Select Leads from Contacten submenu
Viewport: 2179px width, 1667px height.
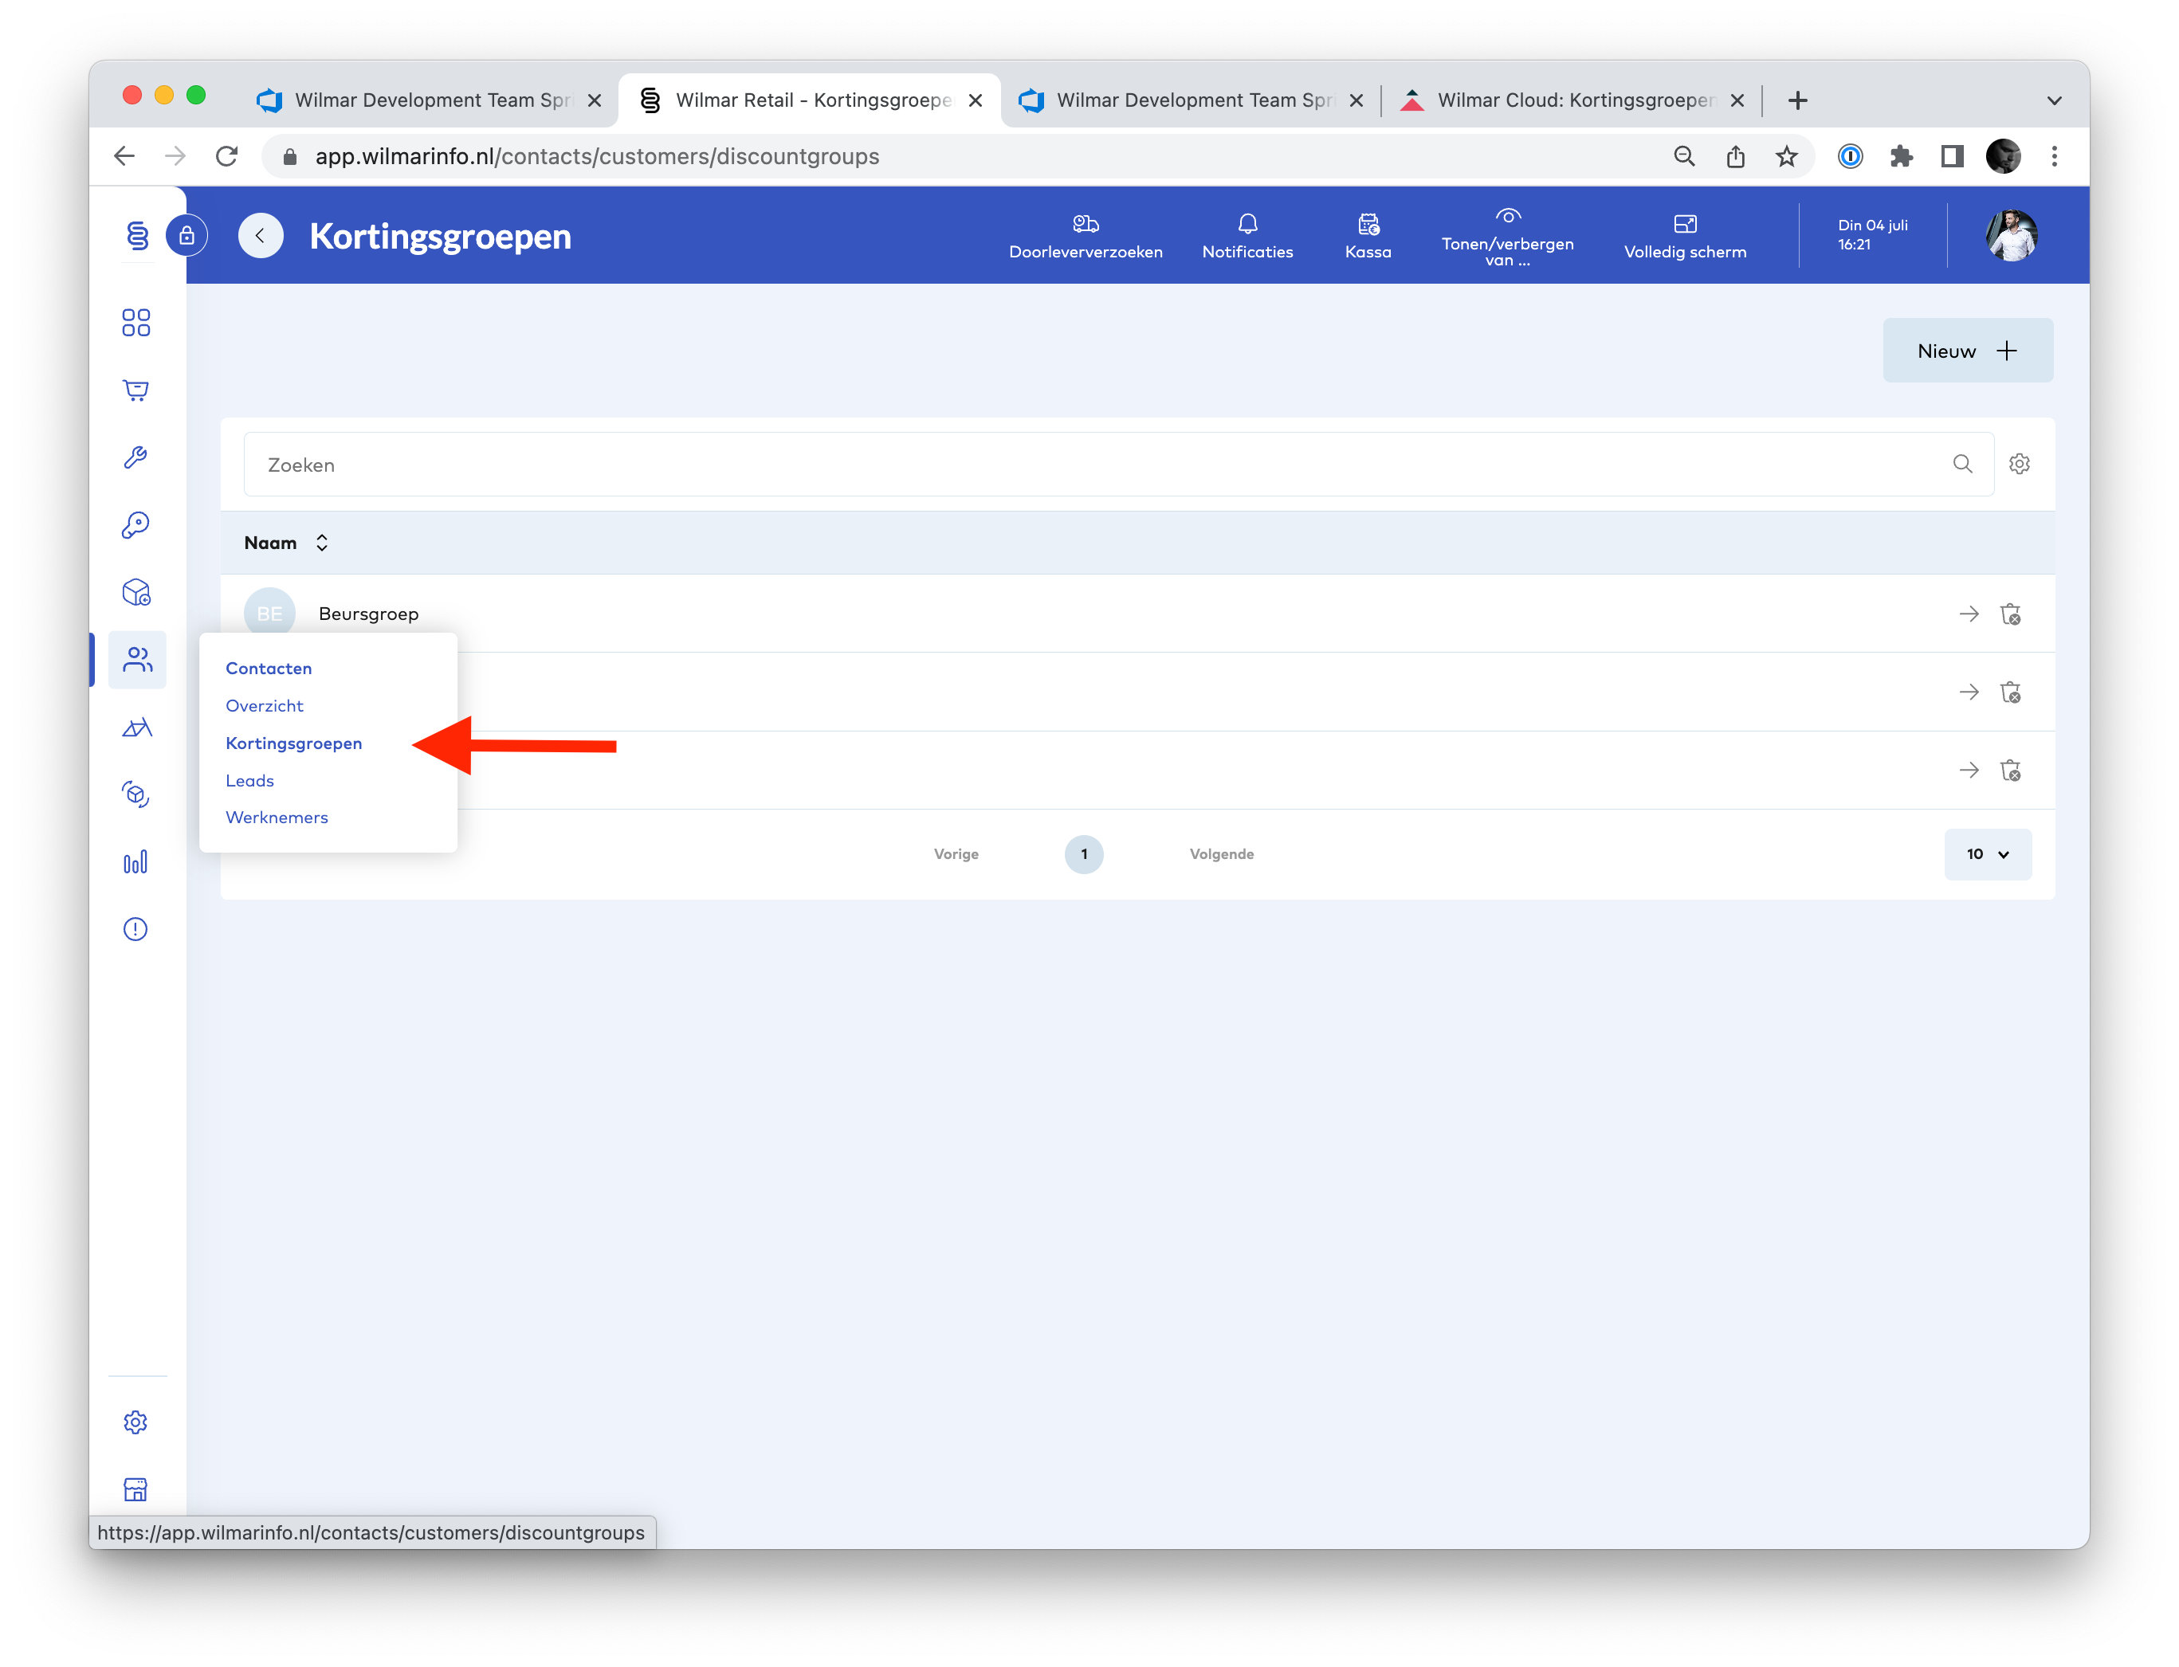coord(250,781)
